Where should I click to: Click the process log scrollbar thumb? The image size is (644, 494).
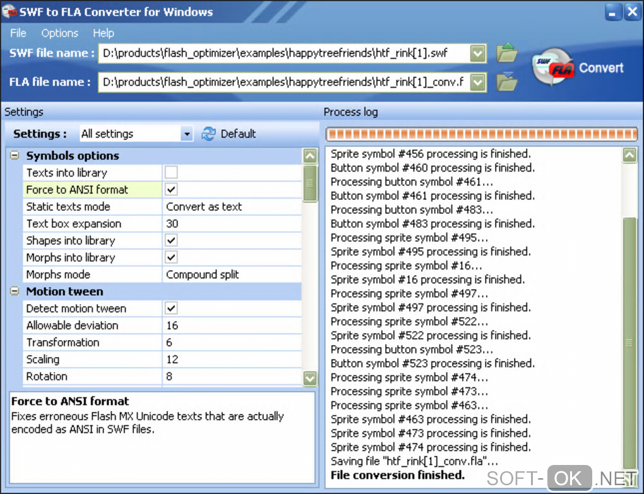[x=629, y=343]
